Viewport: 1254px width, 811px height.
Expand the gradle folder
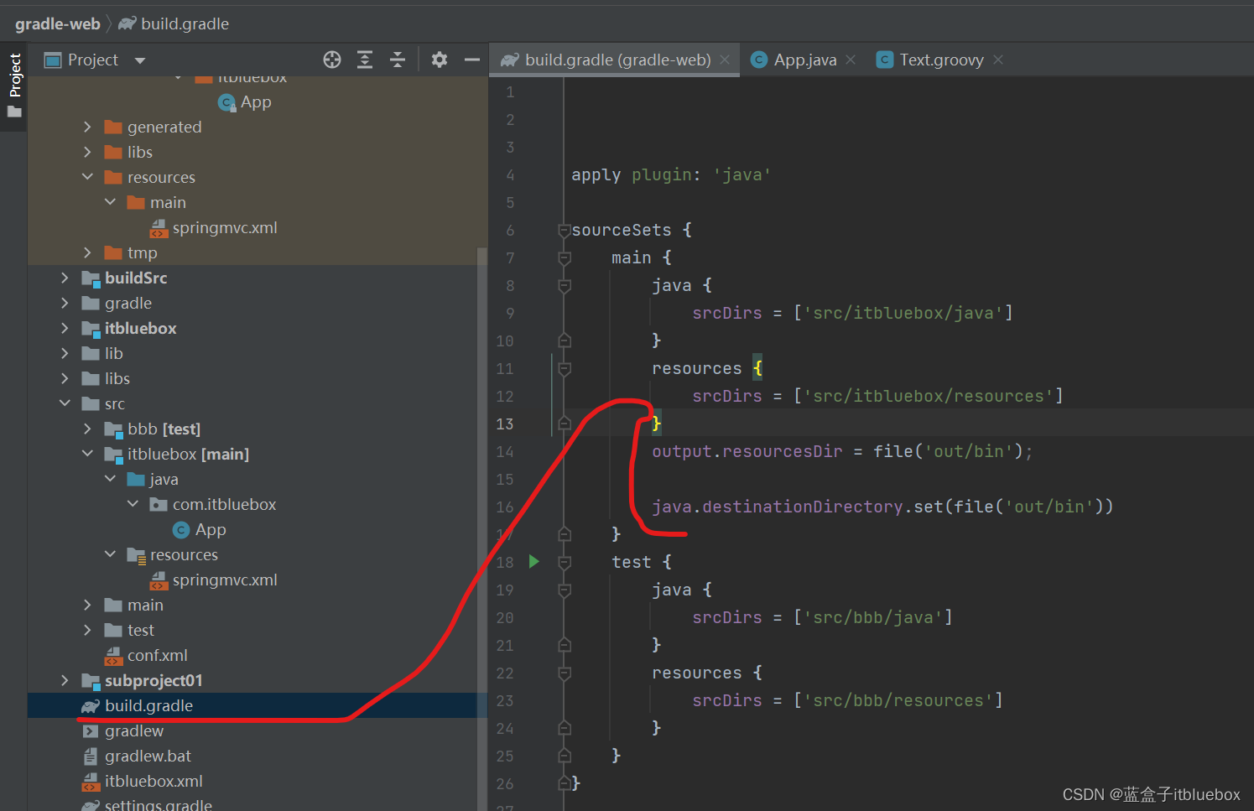tap(65, 303)
